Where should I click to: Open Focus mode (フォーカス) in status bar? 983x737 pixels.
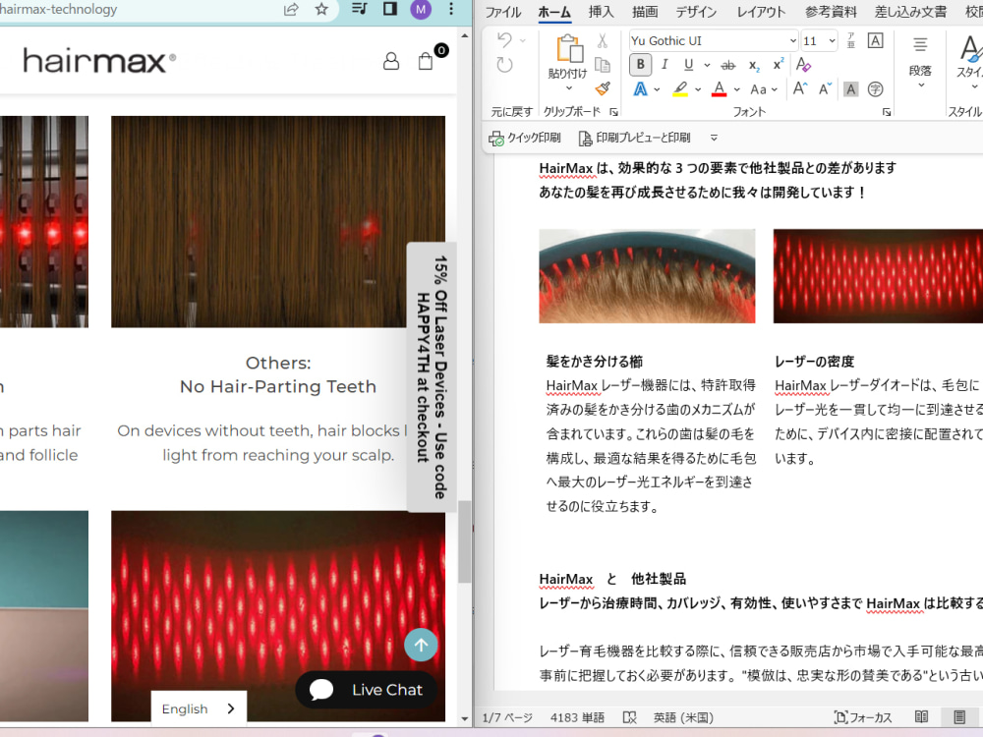[x=863, y=717]
